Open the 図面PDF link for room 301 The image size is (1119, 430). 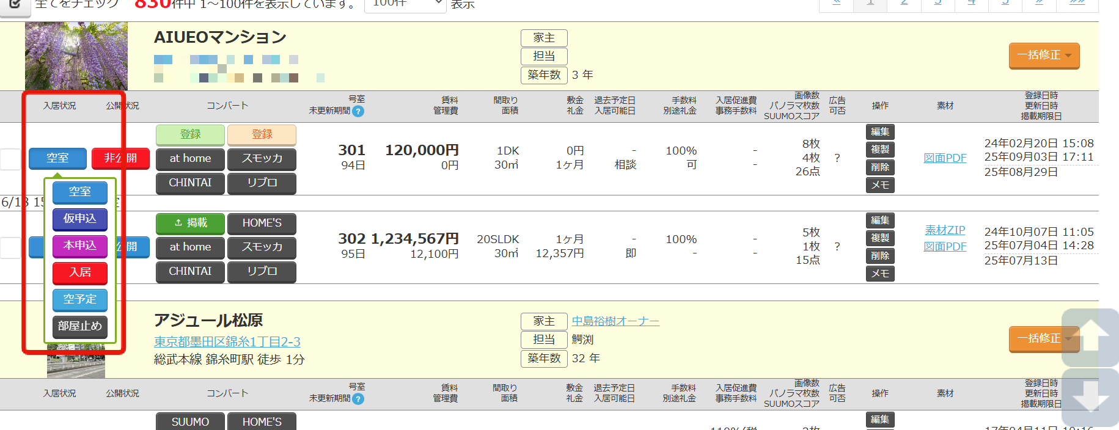pyautogui.click(x=945, y=158)
